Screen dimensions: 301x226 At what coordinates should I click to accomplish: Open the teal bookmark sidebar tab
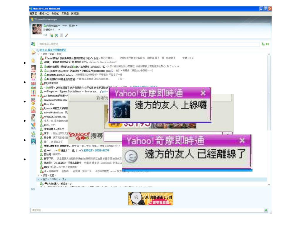coord(33,142)
